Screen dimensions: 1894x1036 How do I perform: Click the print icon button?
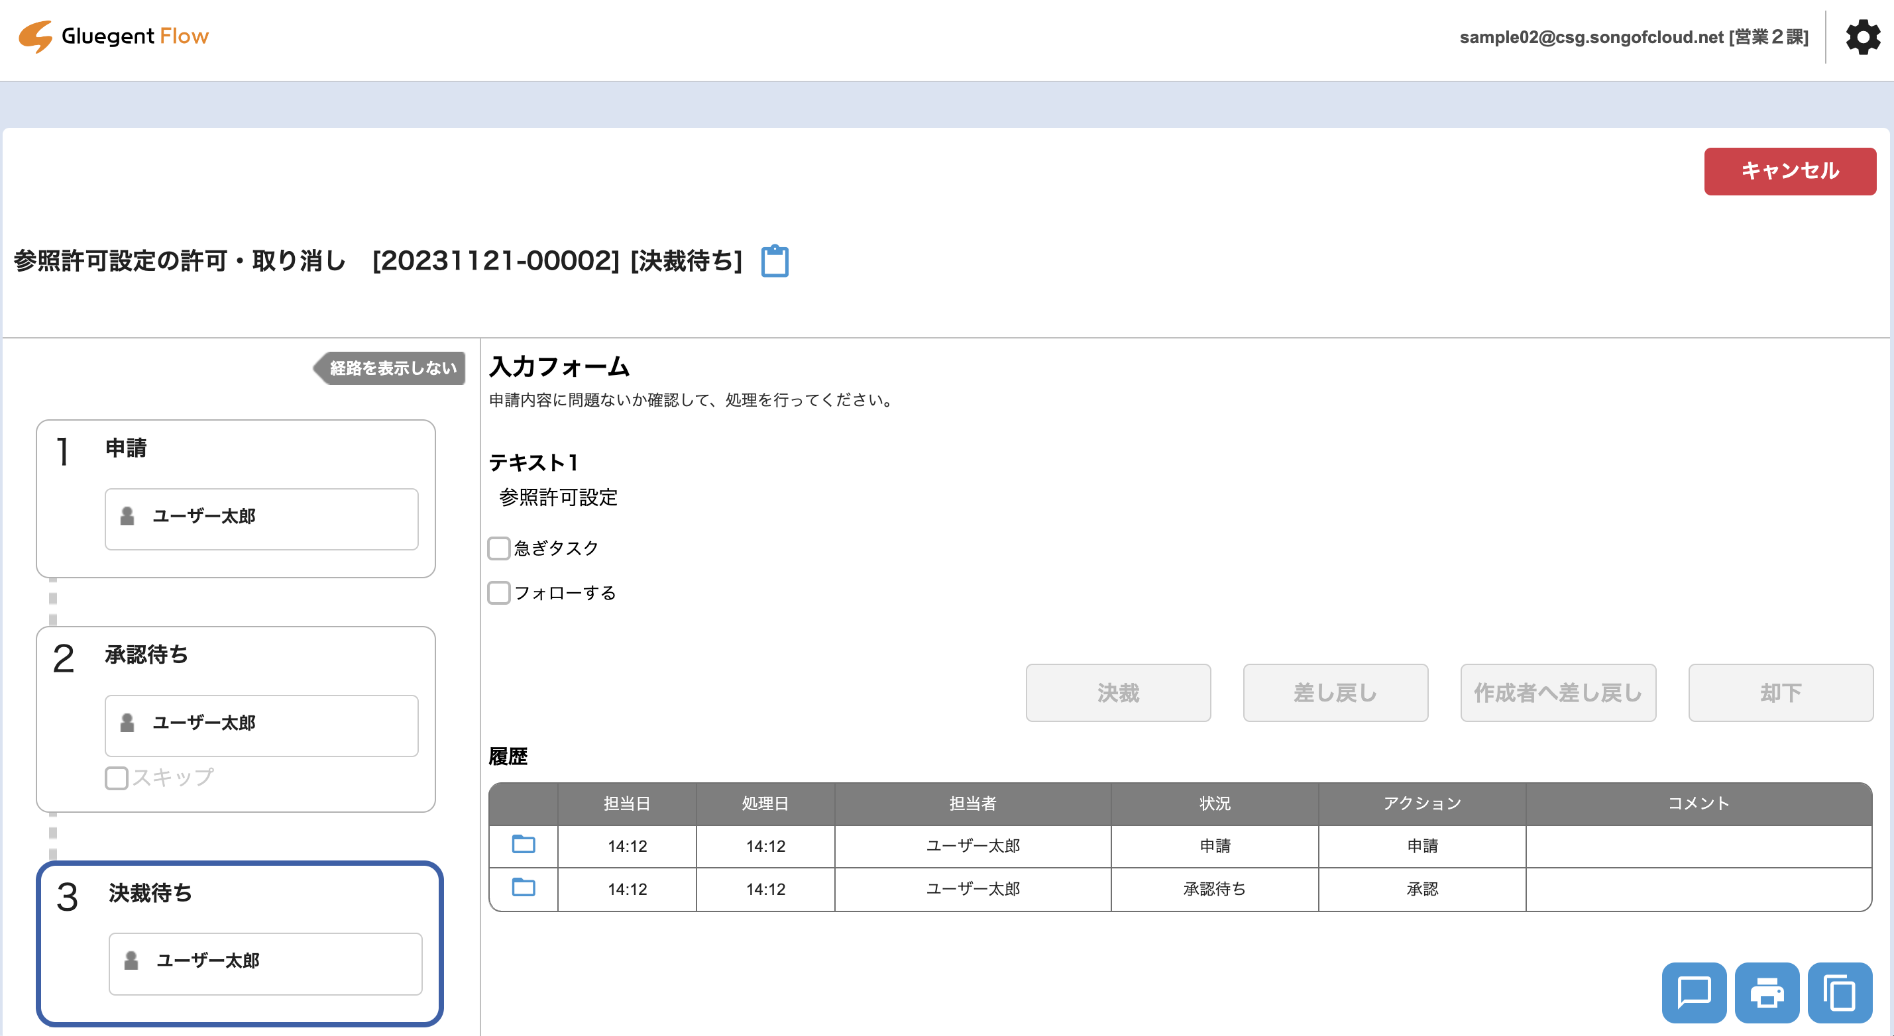coord(1766,993)
